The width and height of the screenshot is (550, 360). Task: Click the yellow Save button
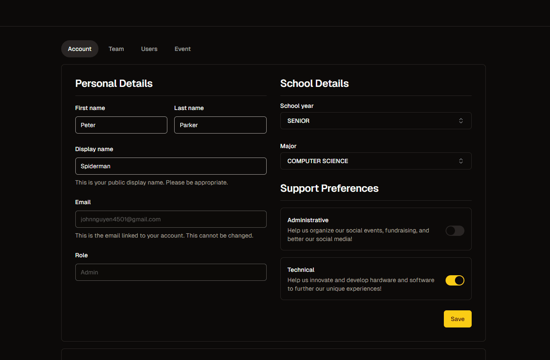pos(458,319)
